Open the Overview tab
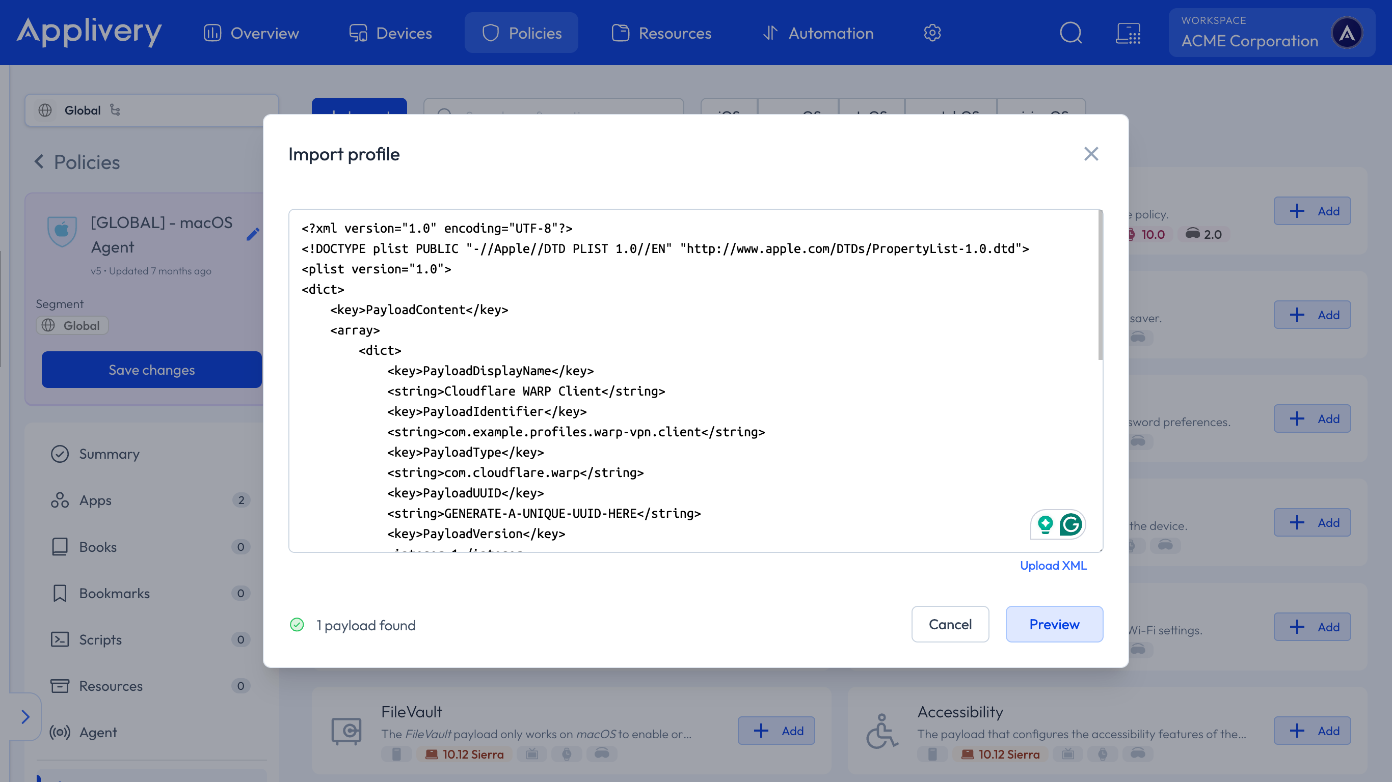This screenshot has height=782, width=1392. tap(251, 33)
